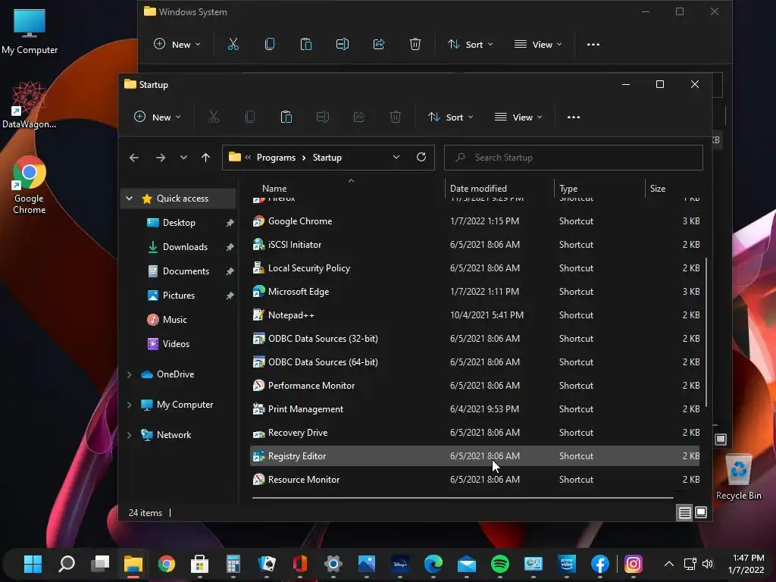Open Windows Start menu

pos(33,564)
